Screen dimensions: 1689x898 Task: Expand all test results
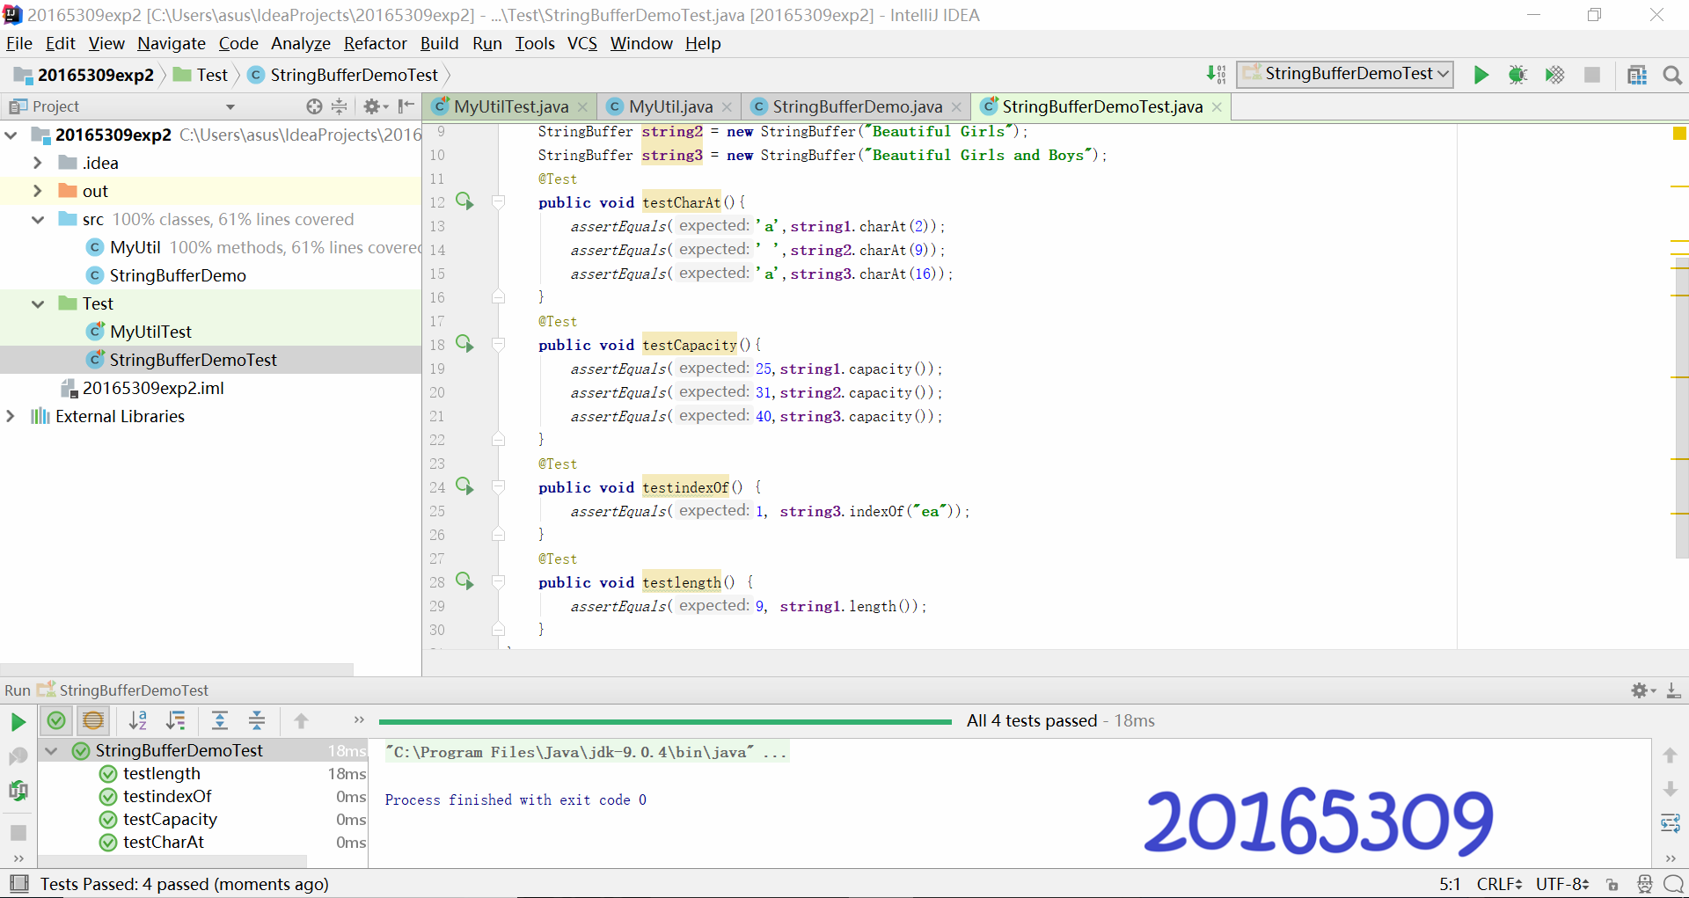220,721
